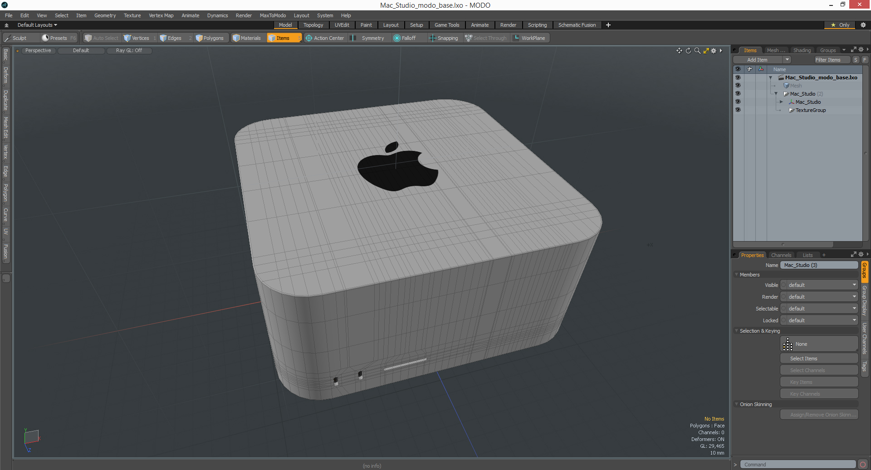Open the MaxToModo menu
The height and width of the screenshot is (470, 871).
(273, 15)
